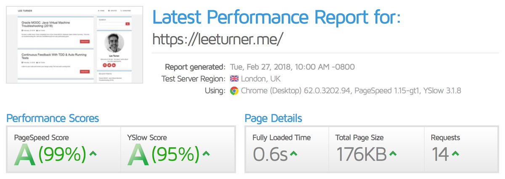The image size is (505, 179).
Task: Click Read More under Continuous Feedback post
Action: 85,72
